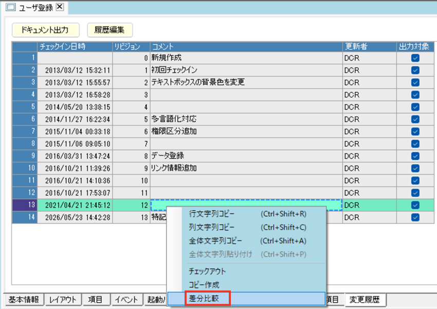Click comment cell リンク情報追加
Image resolution: width=437 pixels, height=309 pixels.
pos(246,168)
